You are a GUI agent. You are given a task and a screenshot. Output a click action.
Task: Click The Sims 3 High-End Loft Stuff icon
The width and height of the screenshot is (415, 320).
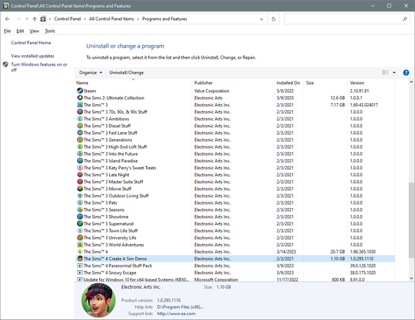80,147
